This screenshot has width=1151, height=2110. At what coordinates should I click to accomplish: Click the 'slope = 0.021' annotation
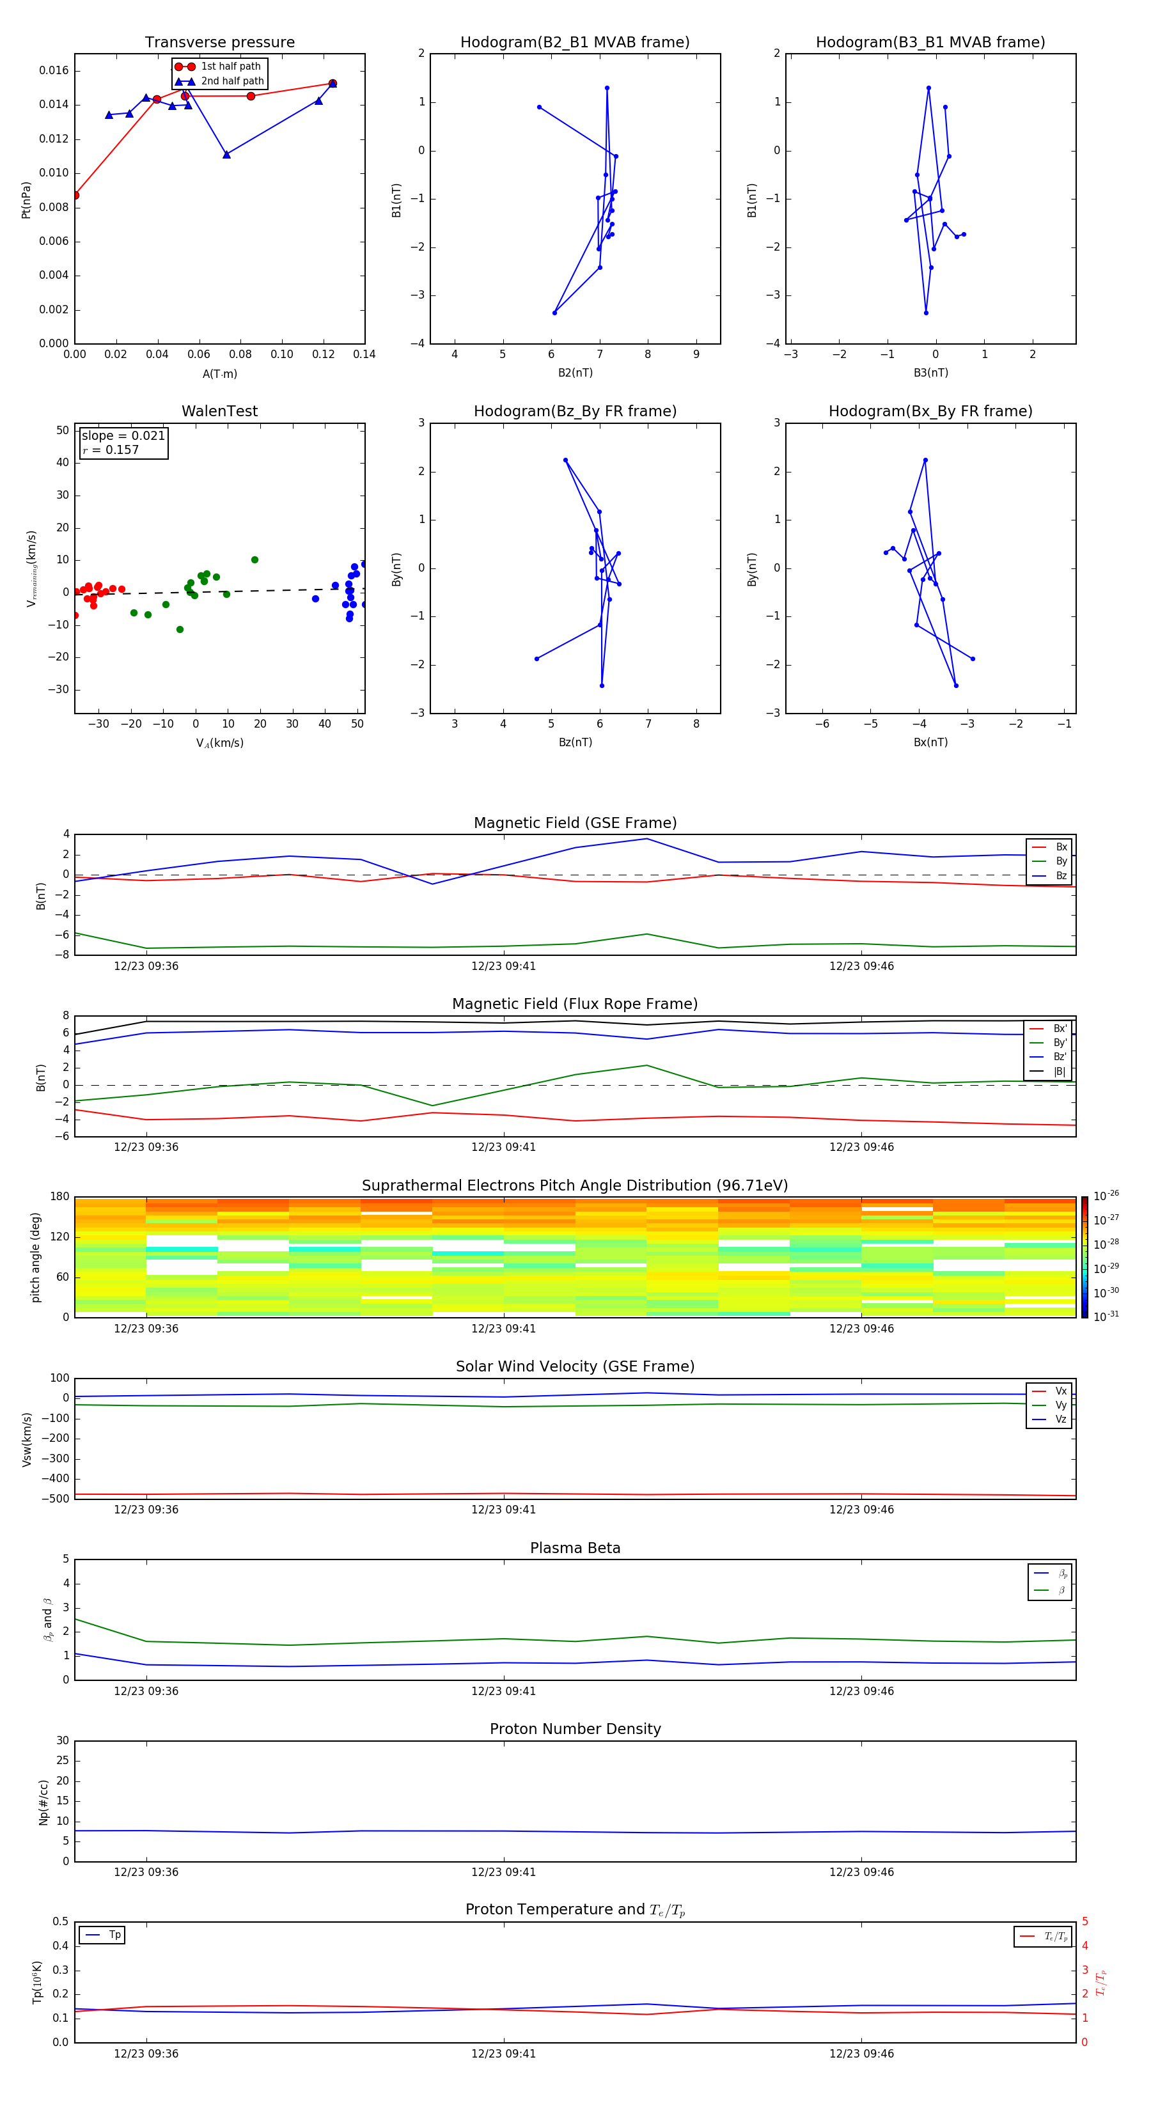pyautogui.click(x=123, y=436)
